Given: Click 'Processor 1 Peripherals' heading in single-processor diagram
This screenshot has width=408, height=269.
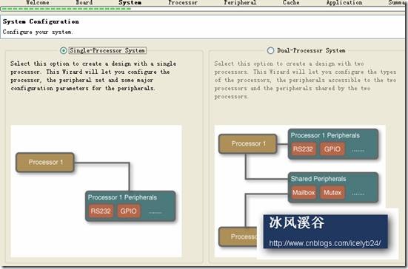Looking at the screenshot, I should [x=122, y=197].
